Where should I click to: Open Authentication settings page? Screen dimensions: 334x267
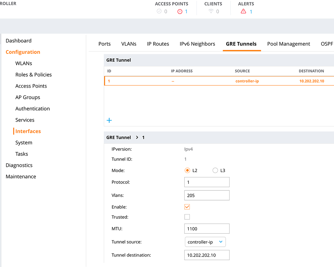pyautogui.click(x=32, y=109)
